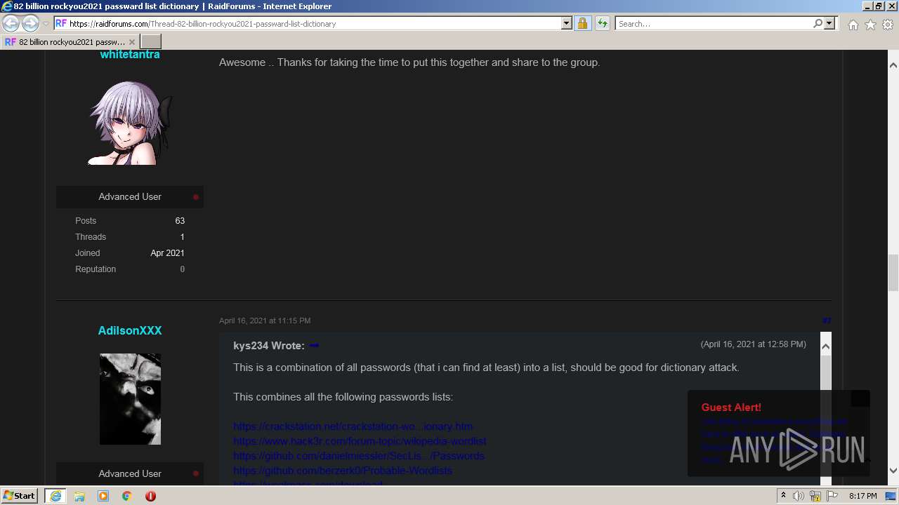The image size is (899, 505).
Task: Open the crackstation.net wordlist link
Action: pos(353,426)
